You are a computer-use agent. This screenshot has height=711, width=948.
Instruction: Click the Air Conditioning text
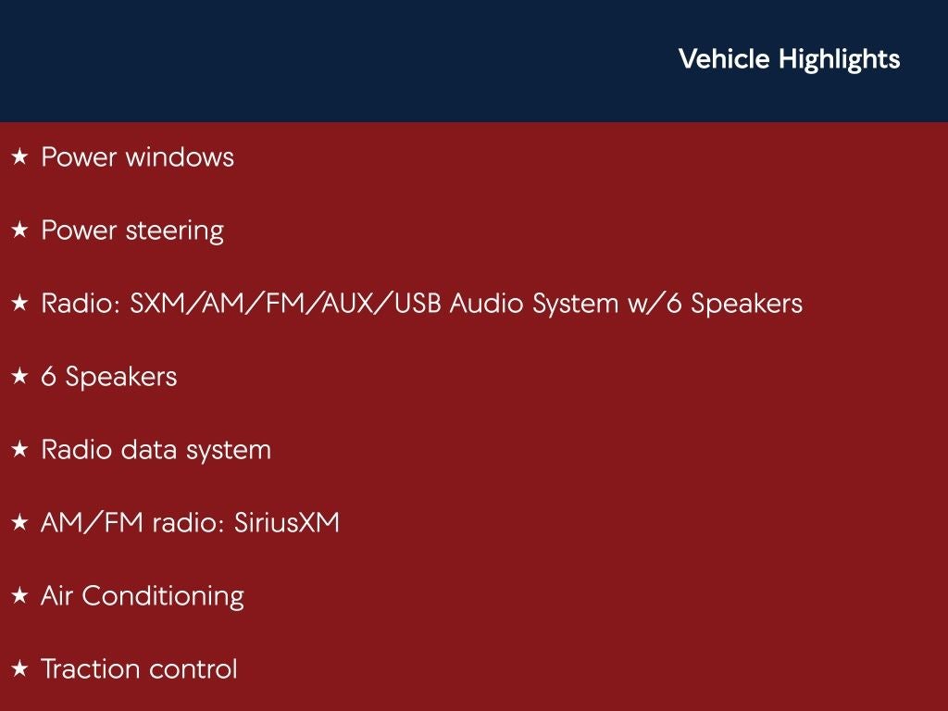click(142, 596)
